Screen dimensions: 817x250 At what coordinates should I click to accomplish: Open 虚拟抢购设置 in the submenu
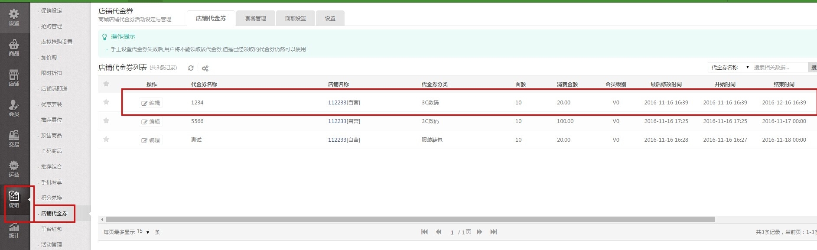57,42
